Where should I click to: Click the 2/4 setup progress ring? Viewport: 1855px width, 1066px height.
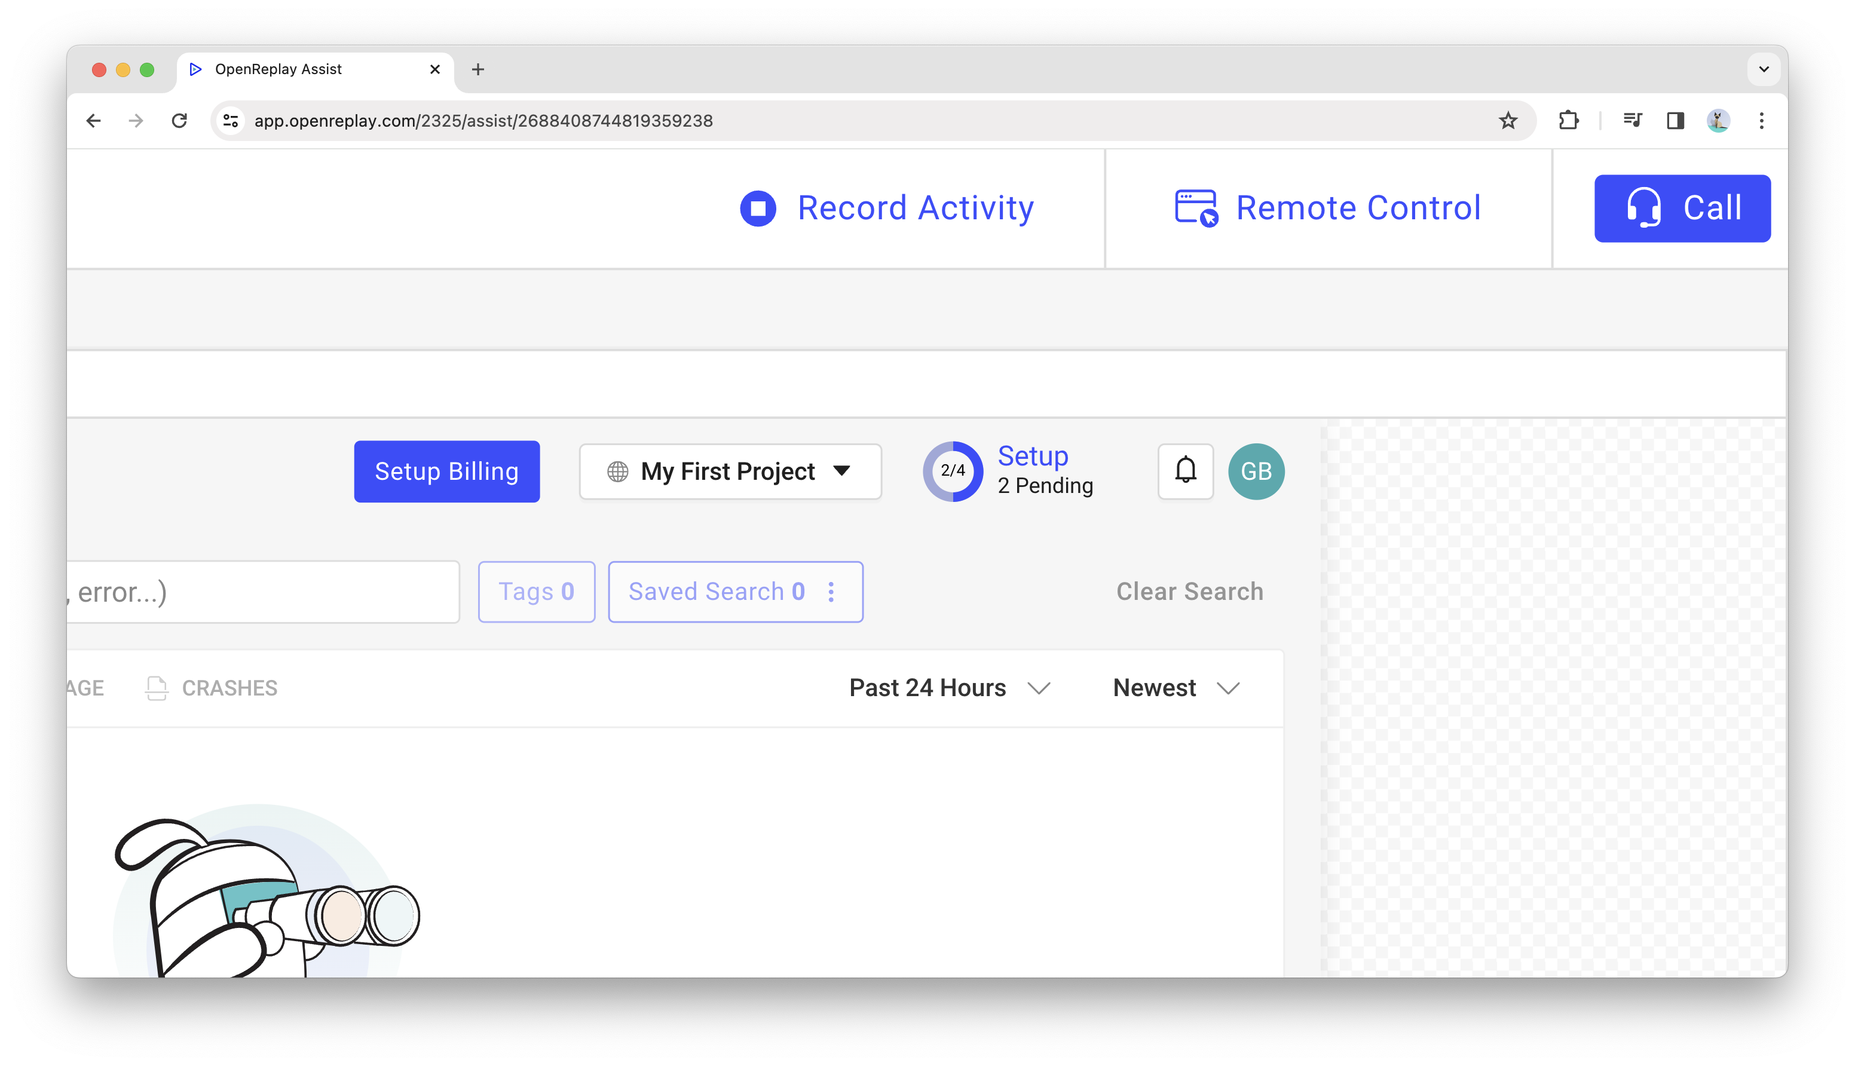[x=953, y=471]
